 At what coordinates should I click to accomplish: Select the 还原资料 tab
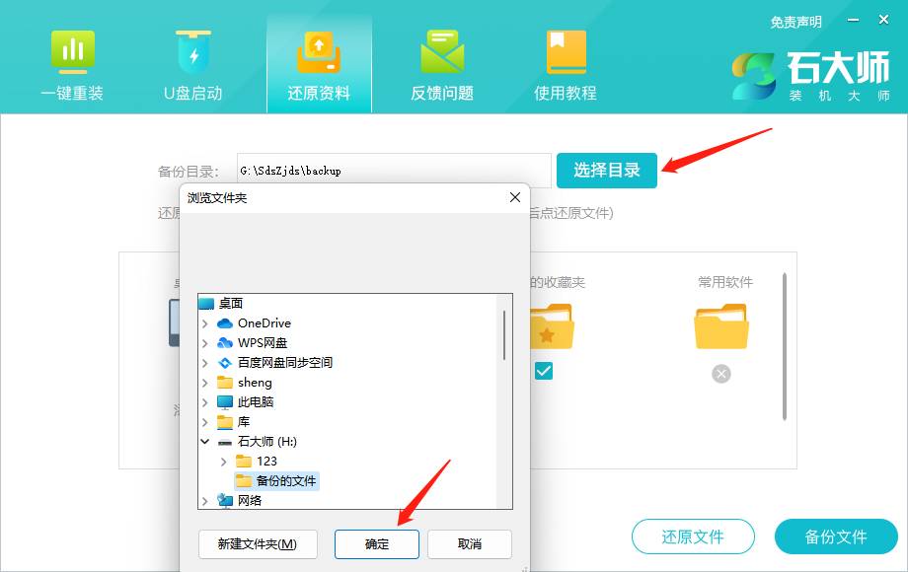click(x=319, y=64)
